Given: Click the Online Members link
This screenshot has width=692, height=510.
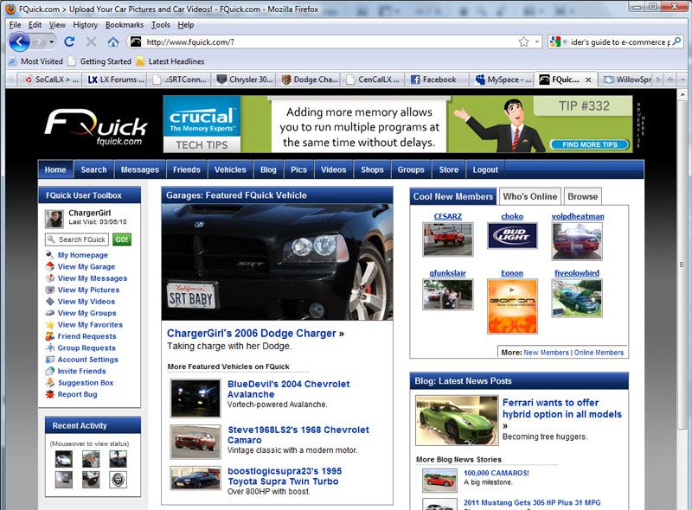Looking at the screenshot, I should point(599,353).
